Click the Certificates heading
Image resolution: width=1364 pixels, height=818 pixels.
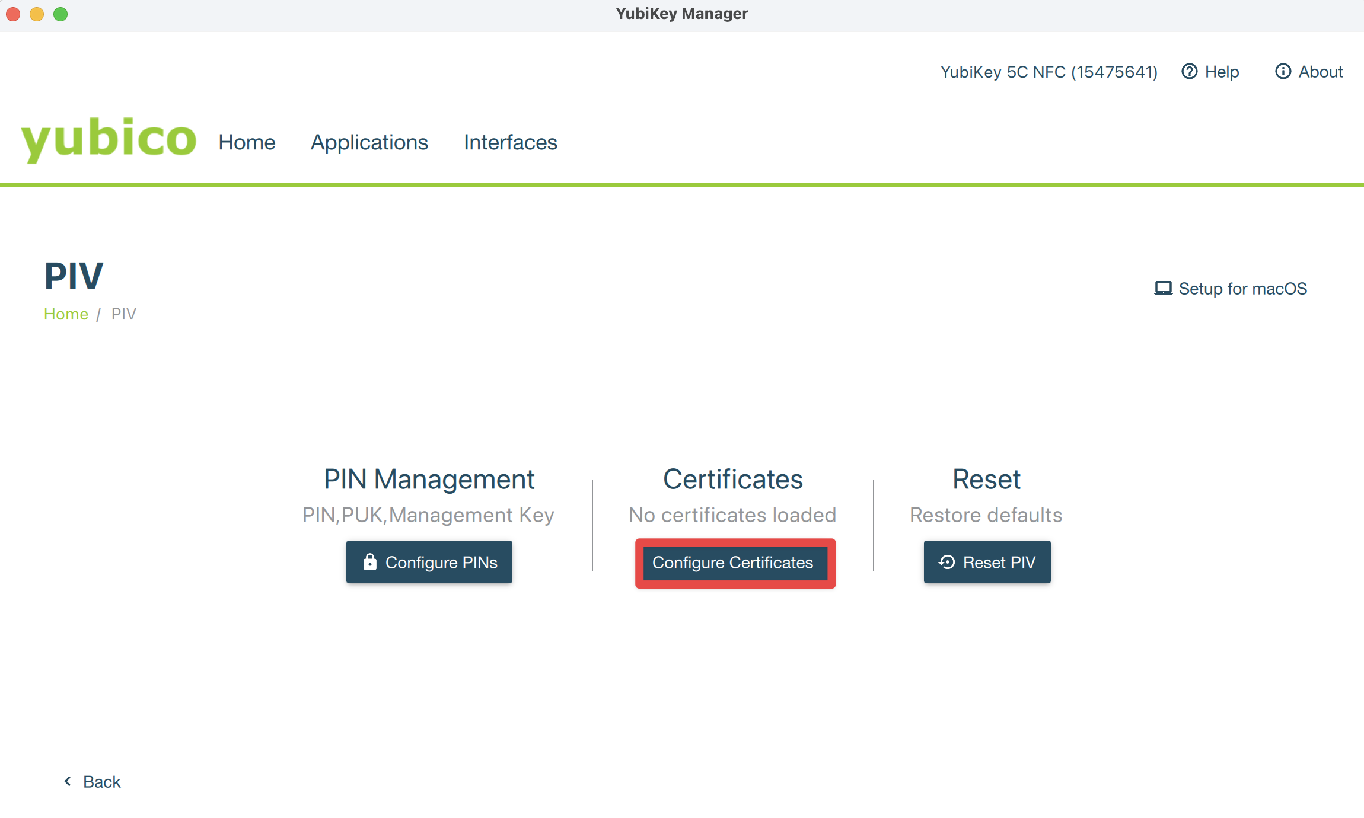tap(733, 479)
